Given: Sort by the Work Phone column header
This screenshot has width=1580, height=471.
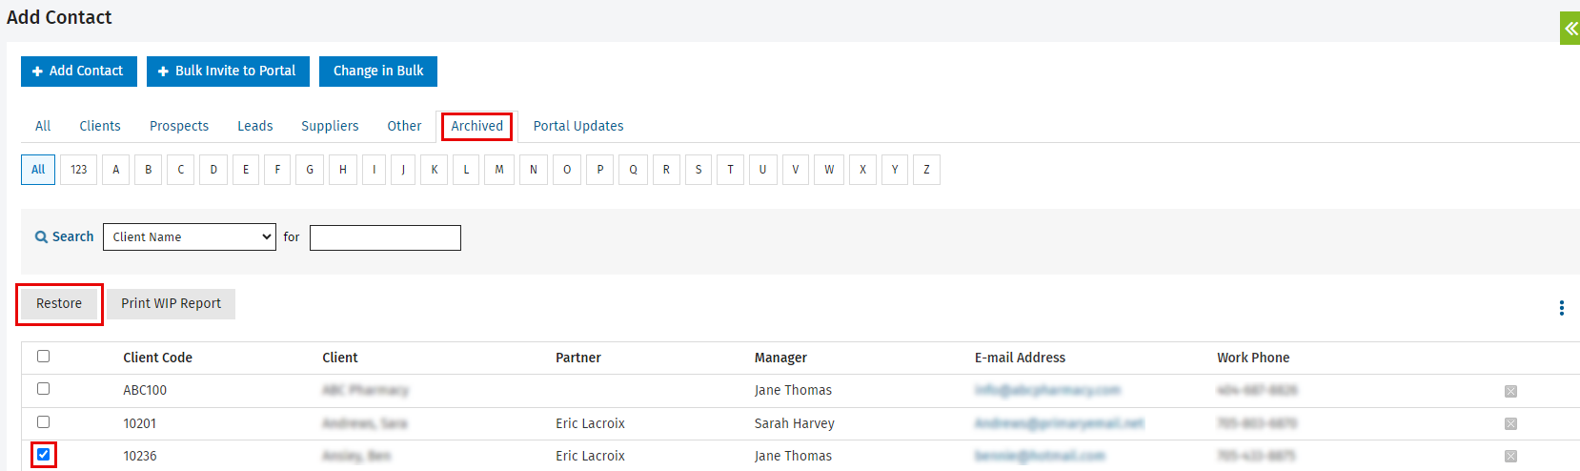Looking at the screenshot, I should coord(1253,358).
